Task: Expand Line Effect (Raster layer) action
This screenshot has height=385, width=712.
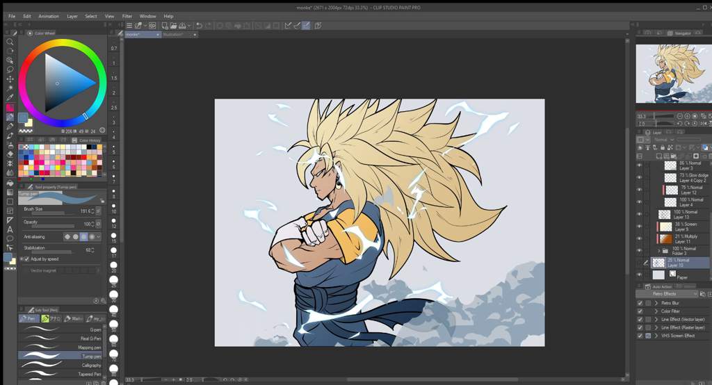Action: coord(656,327)
